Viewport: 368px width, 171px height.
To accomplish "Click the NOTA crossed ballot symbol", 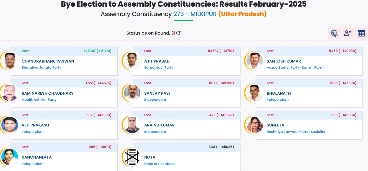I will pyautogui.click(x=132, y=157).
